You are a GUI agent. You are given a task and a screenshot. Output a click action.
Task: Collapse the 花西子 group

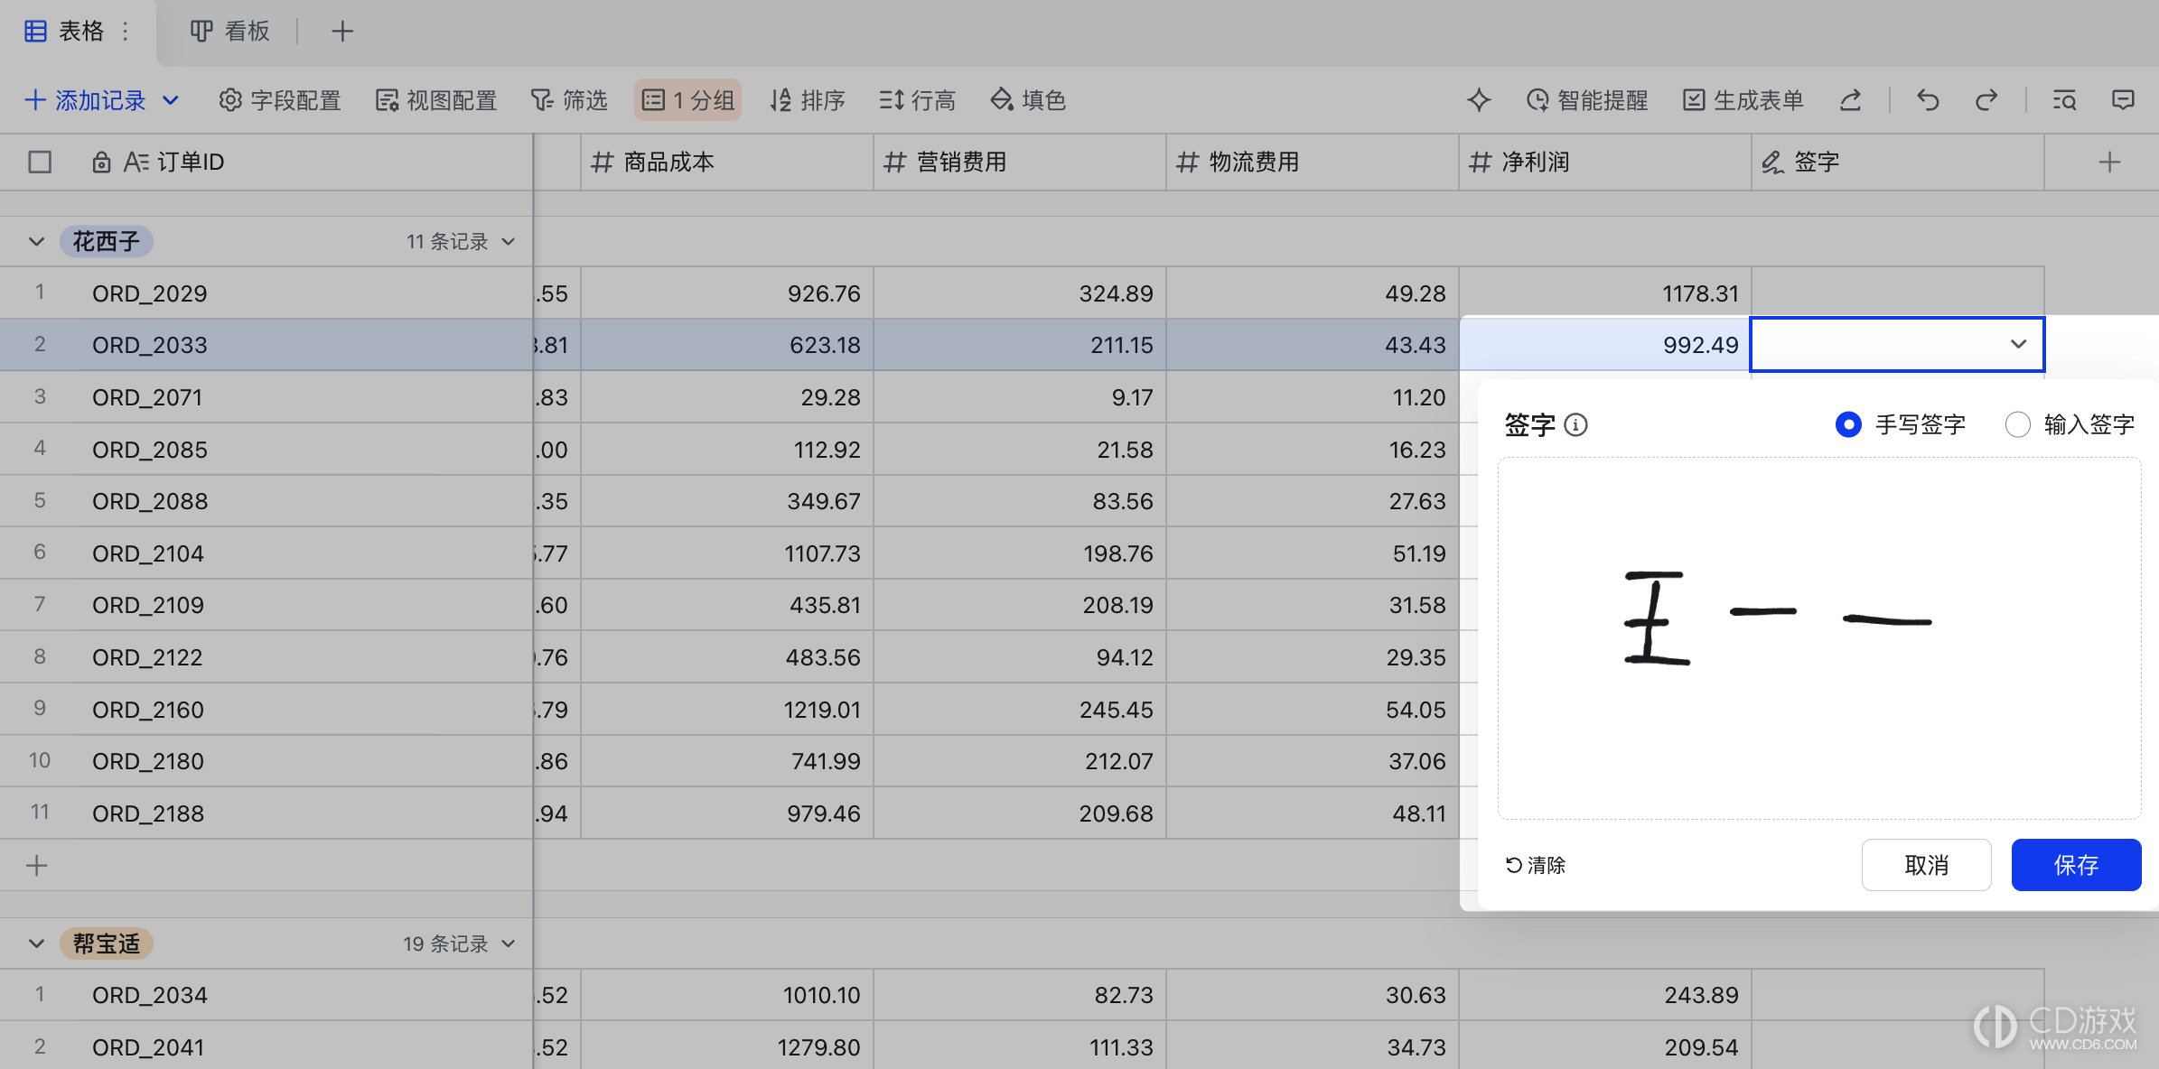point(36,242)
